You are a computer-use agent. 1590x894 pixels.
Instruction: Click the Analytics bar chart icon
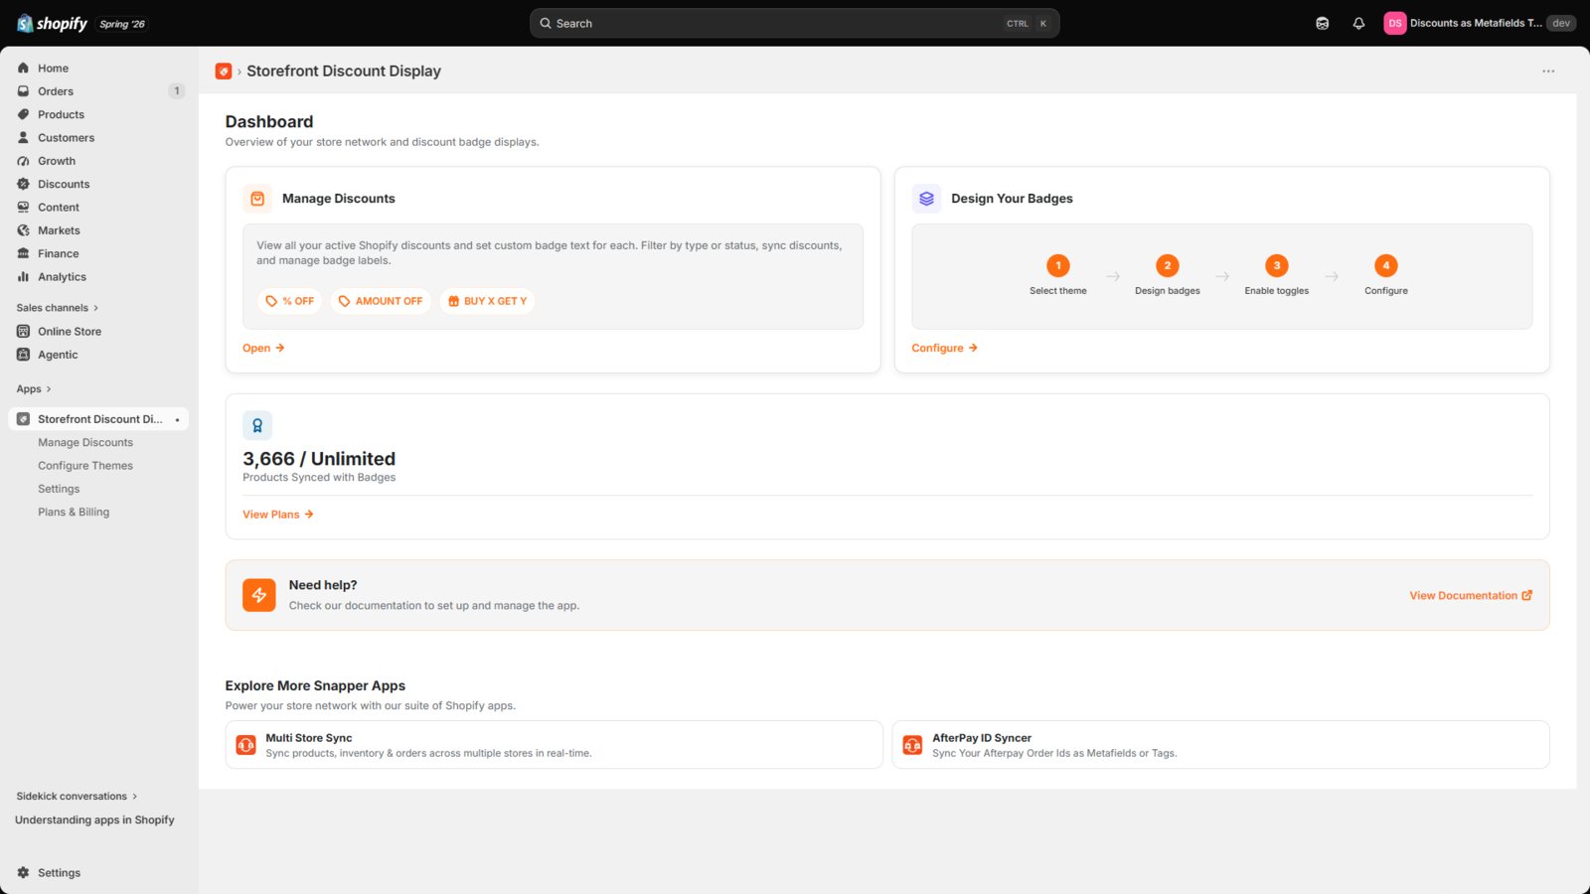coord(23,277)
